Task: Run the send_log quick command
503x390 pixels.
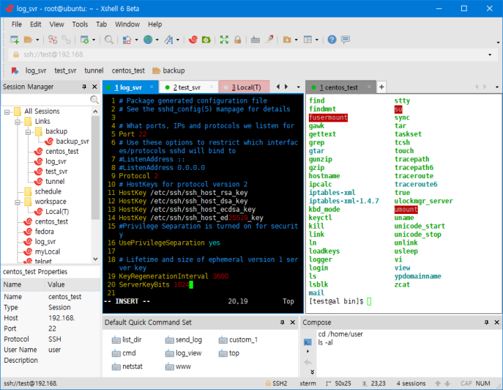Action: [183, 340]
